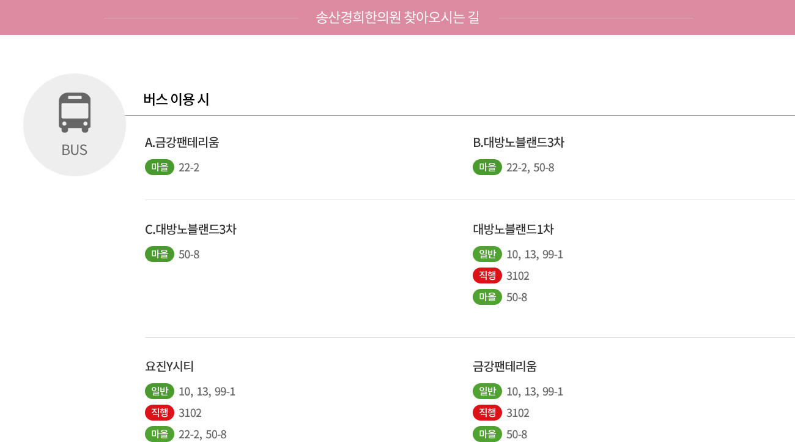Click the 마을 badge under 요진Y시티

pyautogui.click(x=160, y=434)
